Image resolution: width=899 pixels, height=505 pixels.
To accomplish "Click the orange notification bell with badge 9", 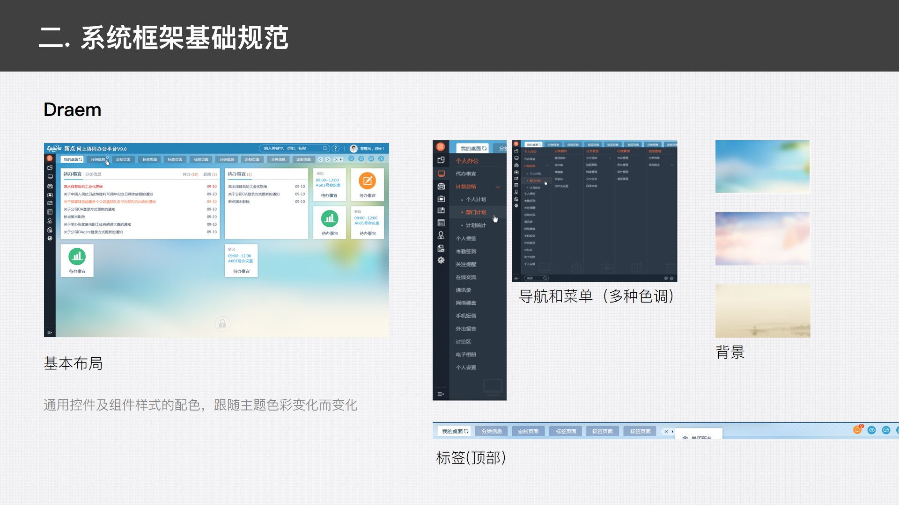I will (x=857, y=430).
